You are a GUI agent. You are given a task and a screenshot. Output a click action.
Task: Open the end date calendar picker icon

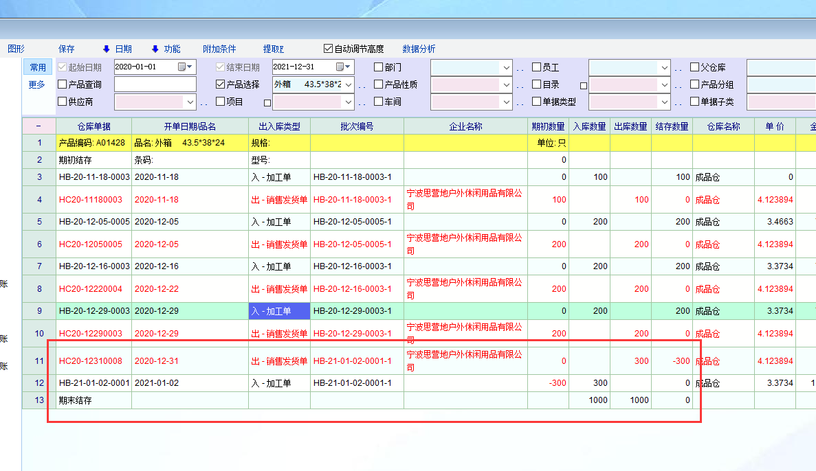pos(340,67)
